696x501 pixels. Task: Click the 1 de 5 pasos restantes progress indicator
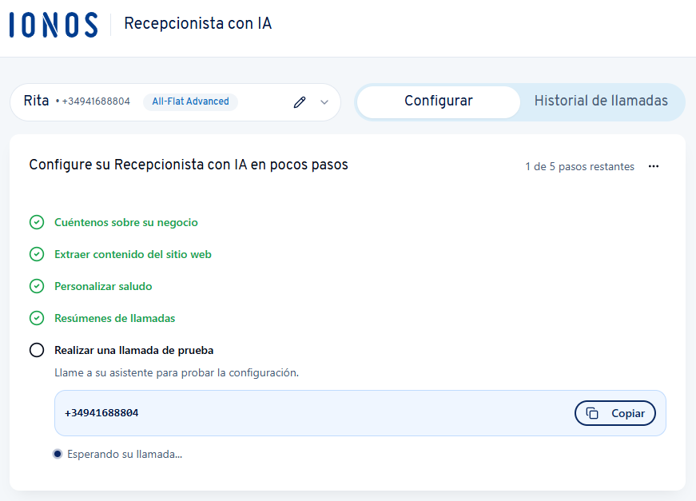pos(579,166)
